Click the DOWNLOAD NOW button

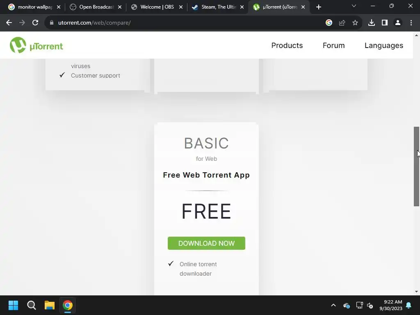[206, 243]
